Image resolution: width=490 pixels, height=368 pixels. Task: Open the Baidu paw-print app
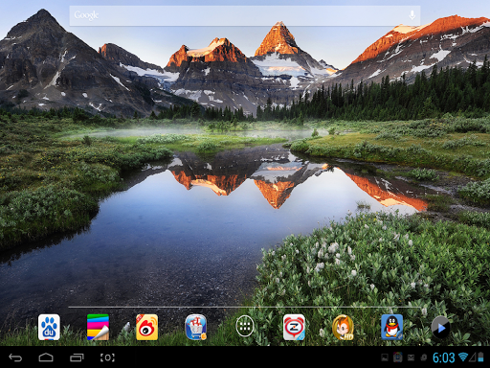click(49, 327)
